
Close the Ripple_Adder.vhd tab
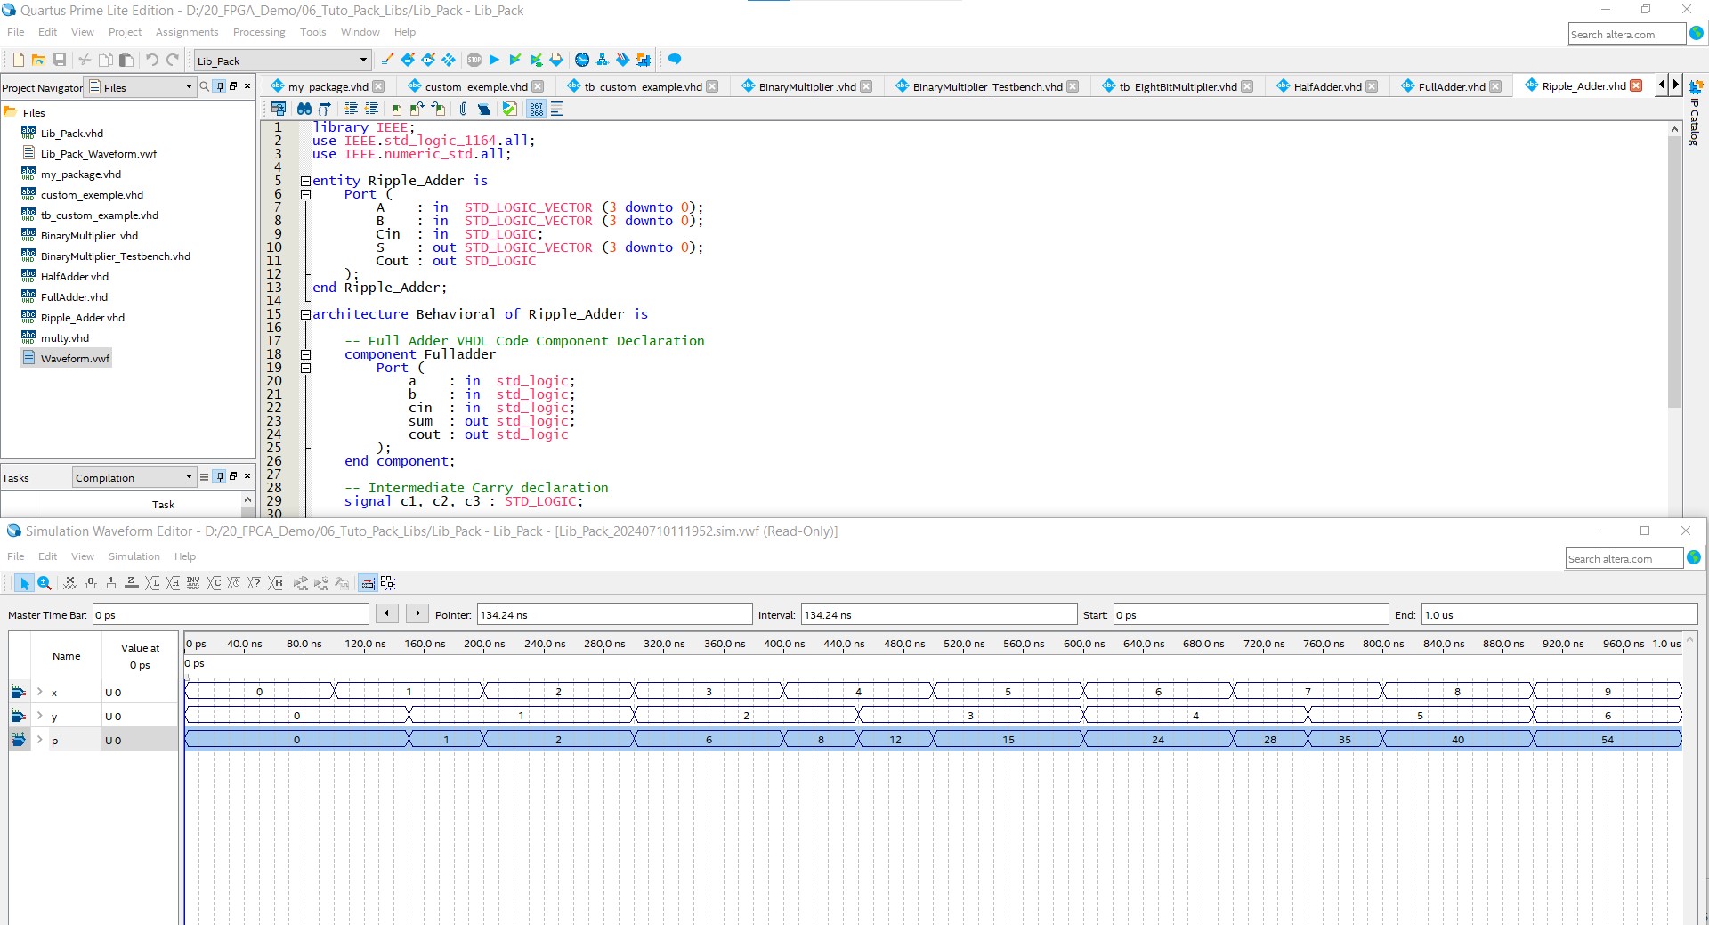click(1636, 85)
